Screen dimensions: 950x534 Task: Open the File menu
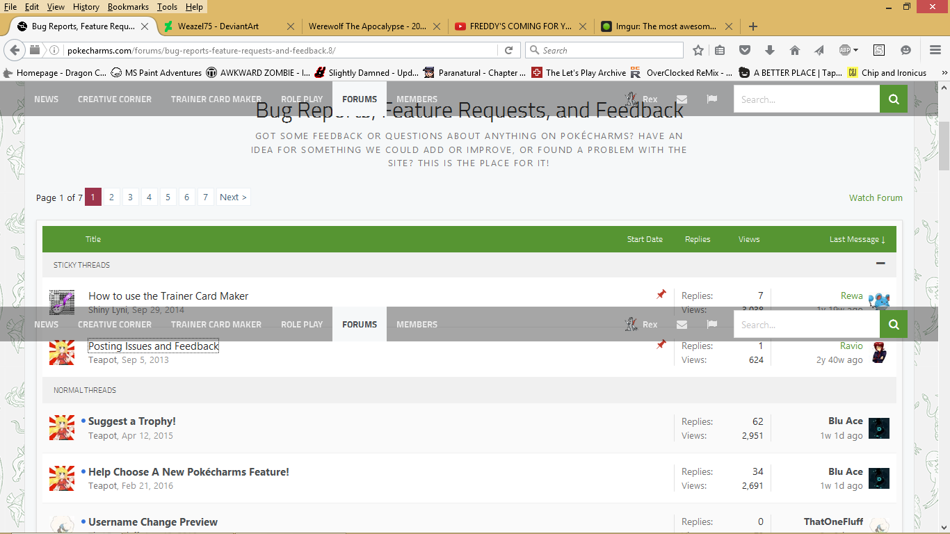click(10, 7)
